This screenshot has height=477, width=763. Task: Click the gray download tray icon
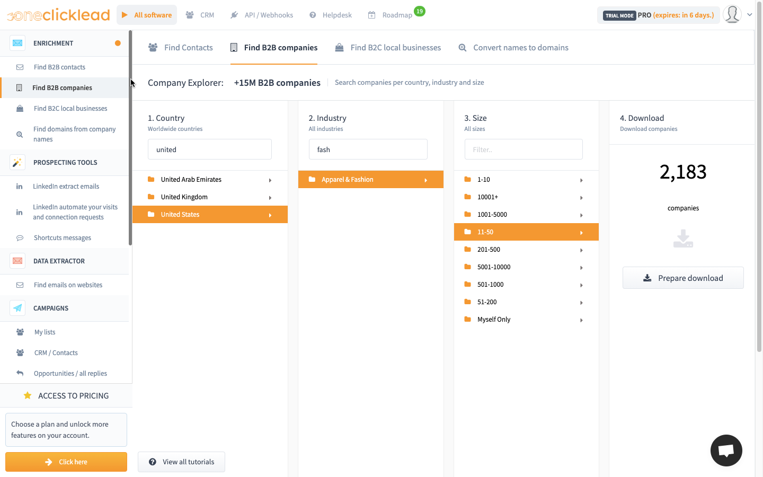683,238
